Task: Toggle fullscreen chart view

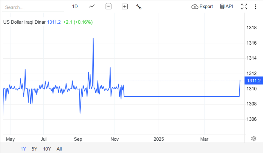Action: coord(244,7)
